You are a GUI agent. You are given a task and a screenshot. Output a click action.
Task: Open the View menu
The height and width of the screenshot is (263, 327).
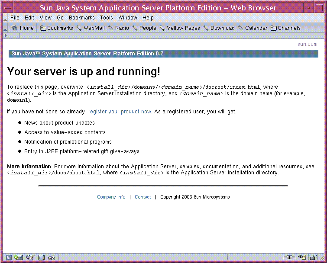45,18
